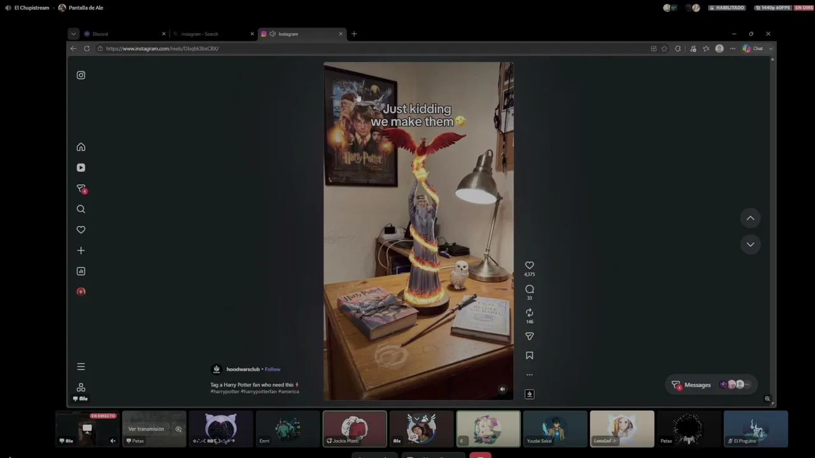This screenshot has height=458, width=815.
Task: Switch to the Discord browser tab
Action: pyautogui.click(x=124, y=34)
